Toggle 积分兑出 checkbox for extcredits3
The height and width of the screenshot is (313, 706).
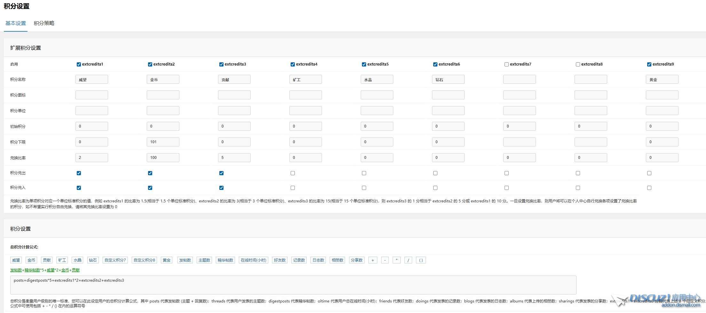(221, 173)
